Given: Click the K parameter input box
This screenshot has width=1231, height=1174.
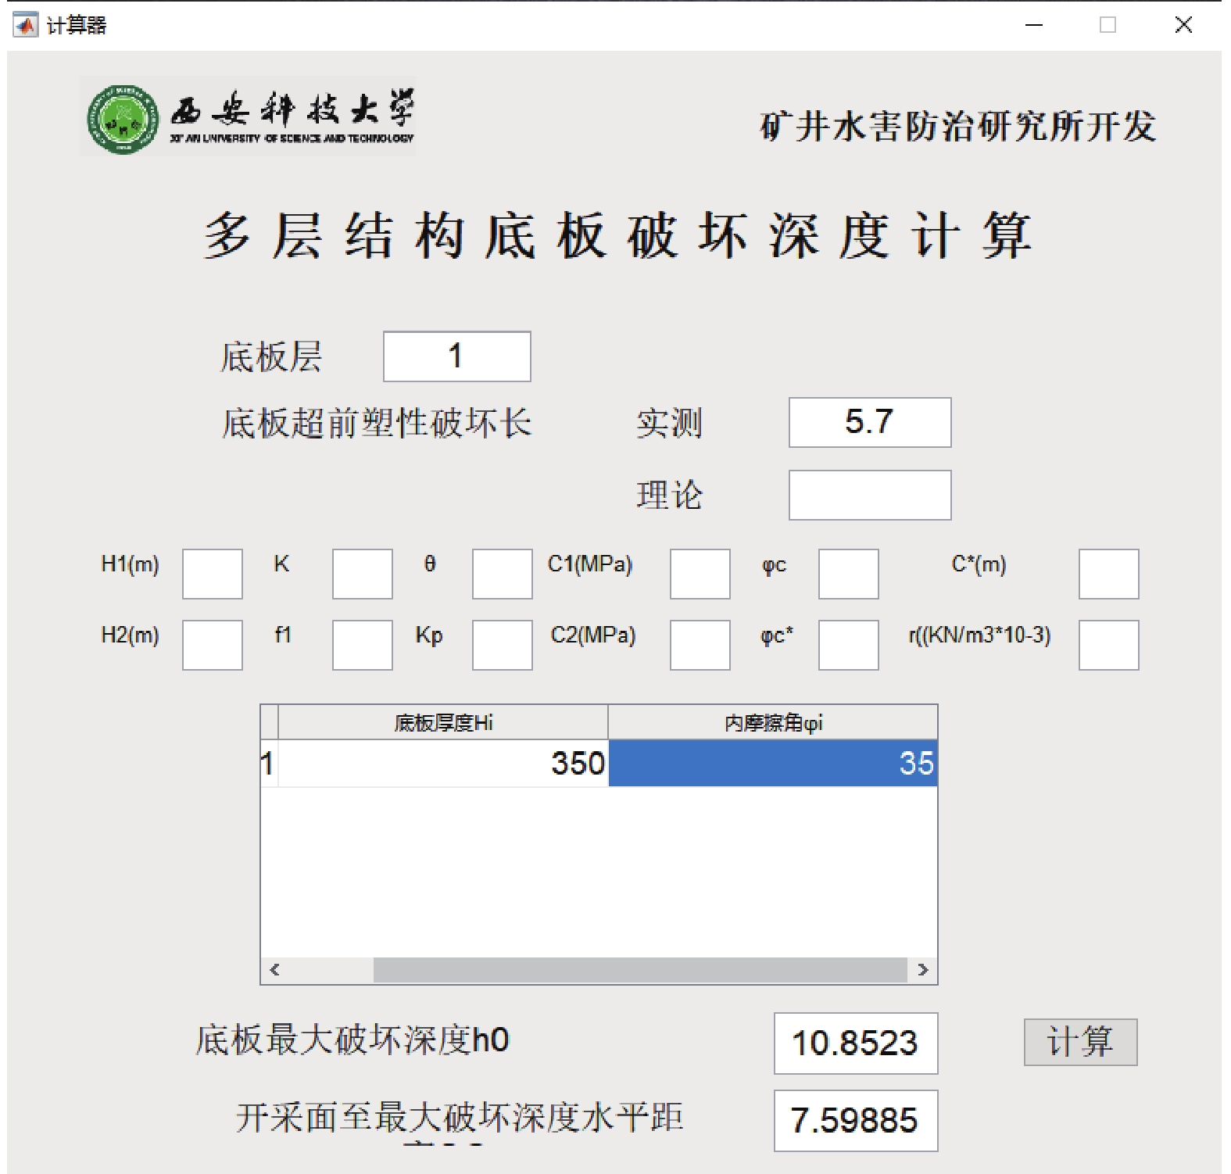Looking at the screenshot, I should 362,574.
